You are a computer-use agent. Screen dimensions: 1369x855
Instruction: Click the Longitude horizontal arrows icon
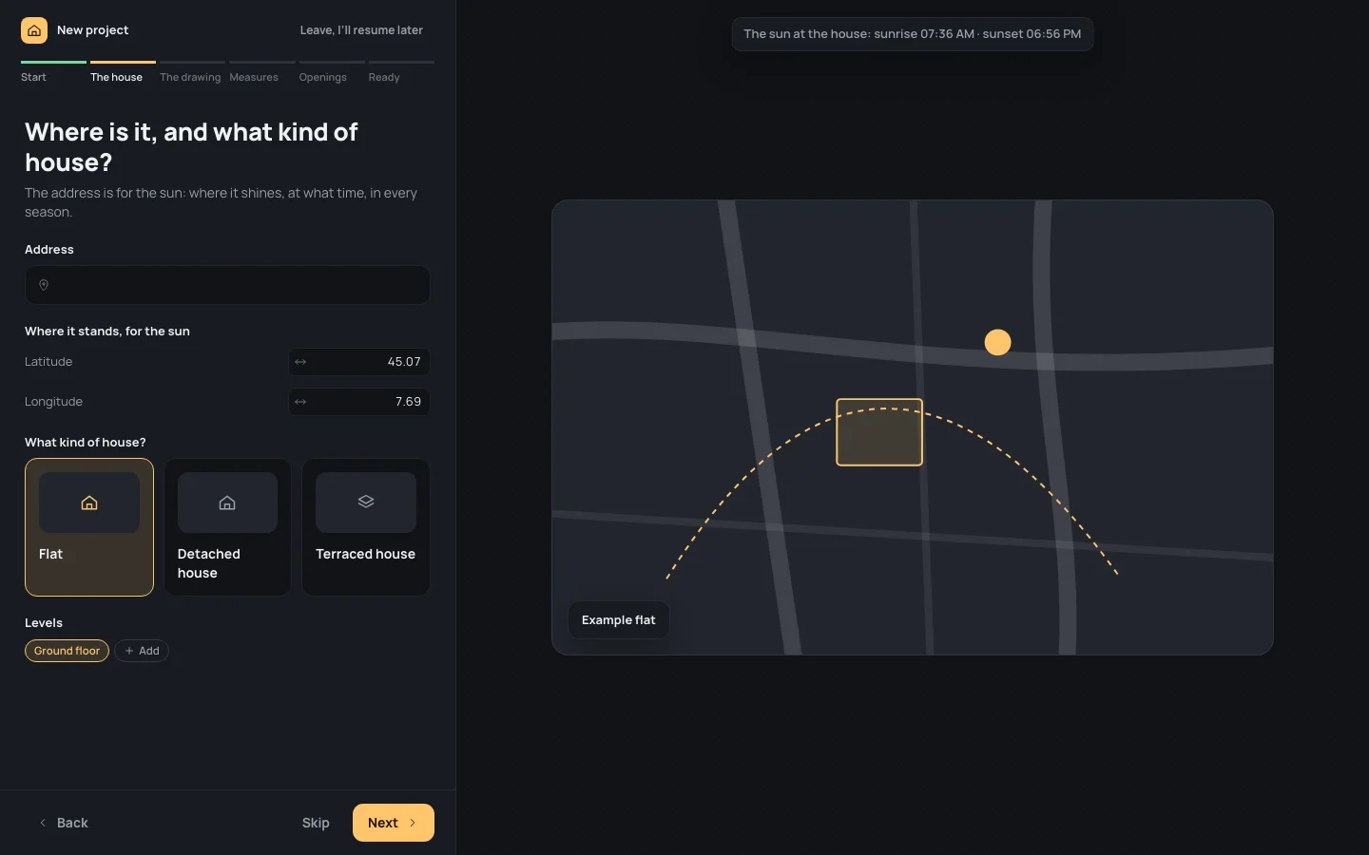pos(300,402)
